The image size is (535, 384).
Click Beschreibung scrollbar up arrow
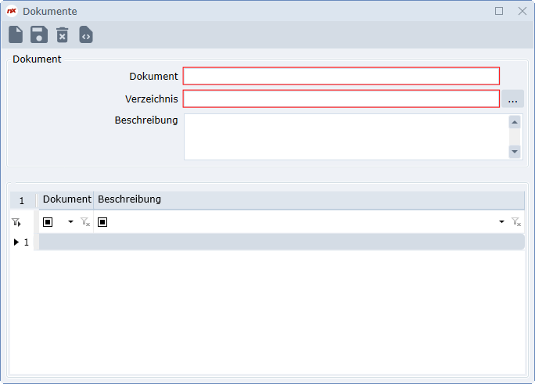point(515,122)
